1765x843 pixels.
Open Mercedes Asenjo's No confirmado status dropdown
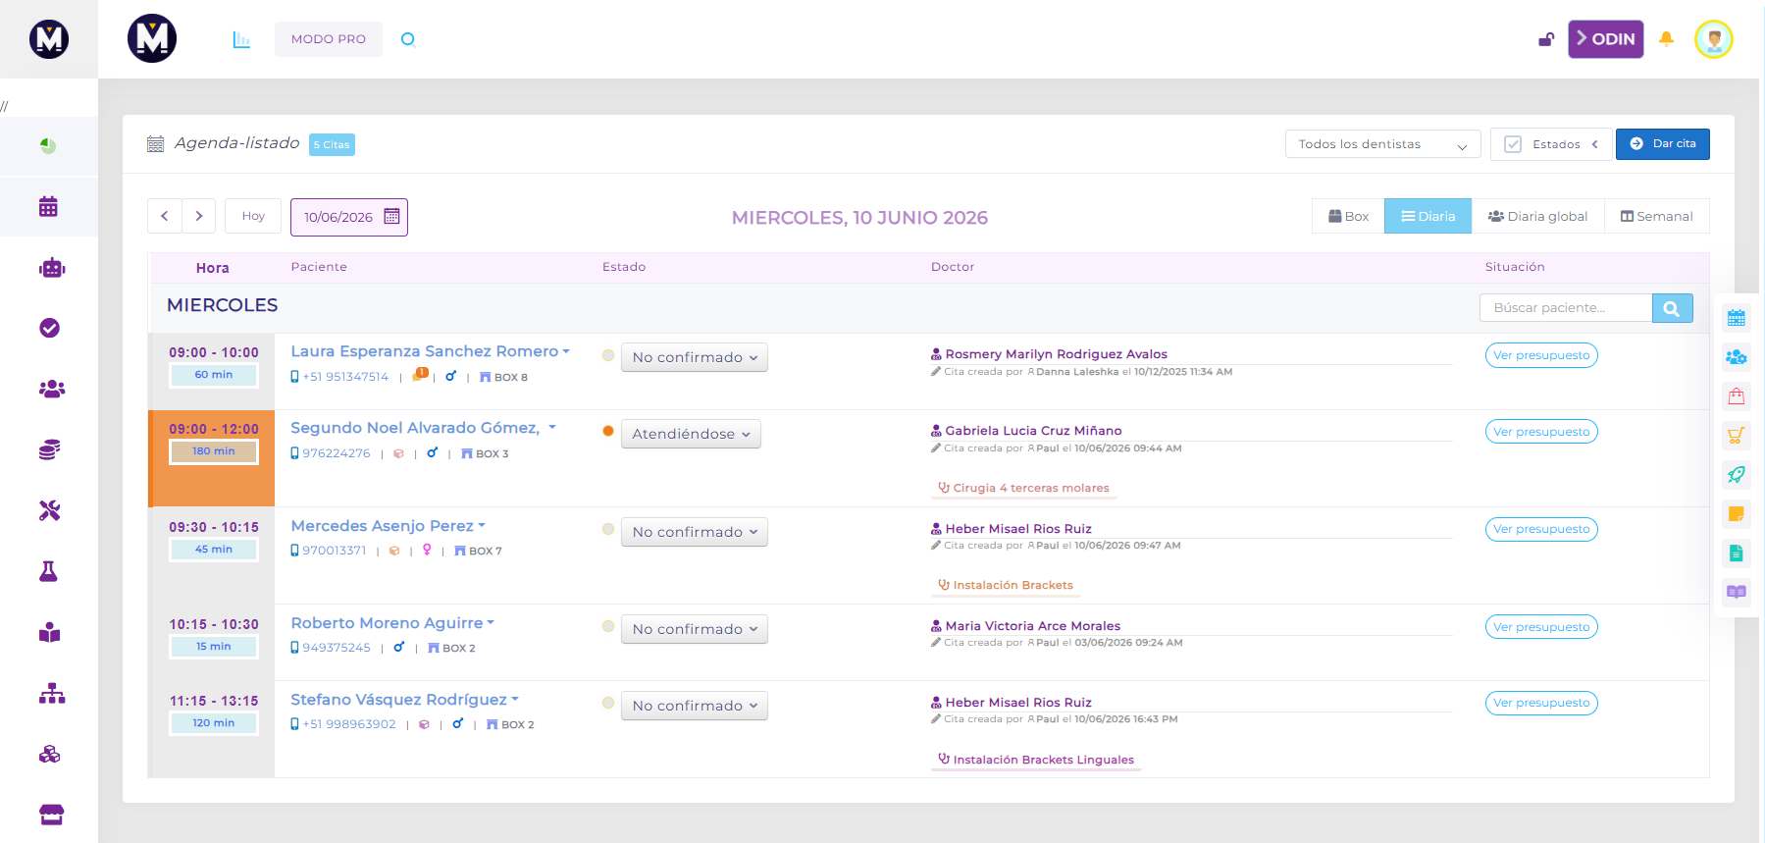tap(695, 532)
